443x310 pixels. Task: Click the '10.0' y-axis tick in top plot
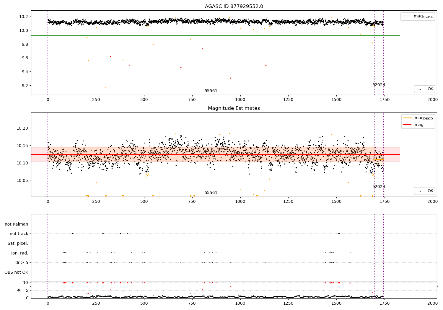24,30
